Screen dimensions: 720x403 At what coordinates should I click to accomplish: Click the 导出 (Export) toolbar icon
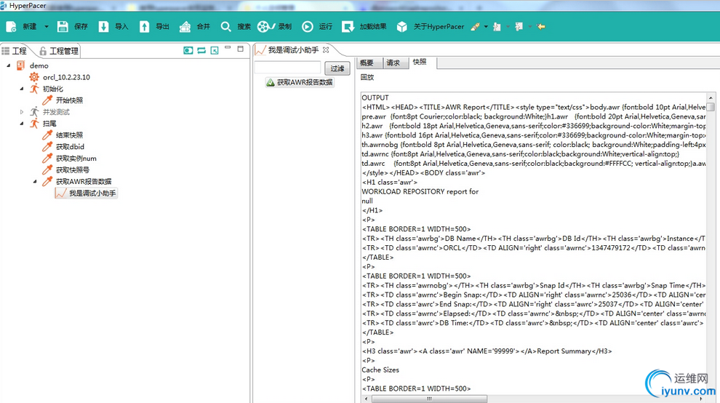pos(144,27)
